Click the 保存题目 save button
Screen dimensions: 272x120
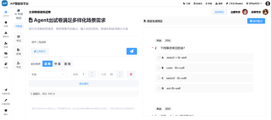pyautogui.click(x=256, y=21)
